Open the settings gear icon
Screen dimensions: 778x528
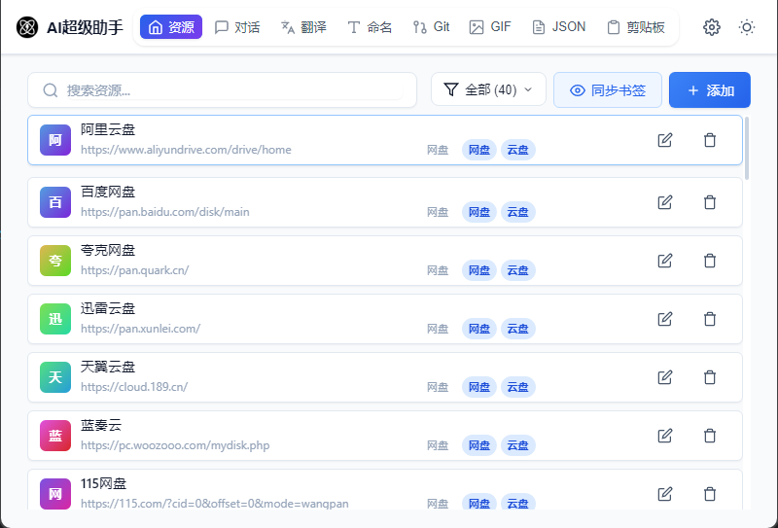click(x=712, y=27)
